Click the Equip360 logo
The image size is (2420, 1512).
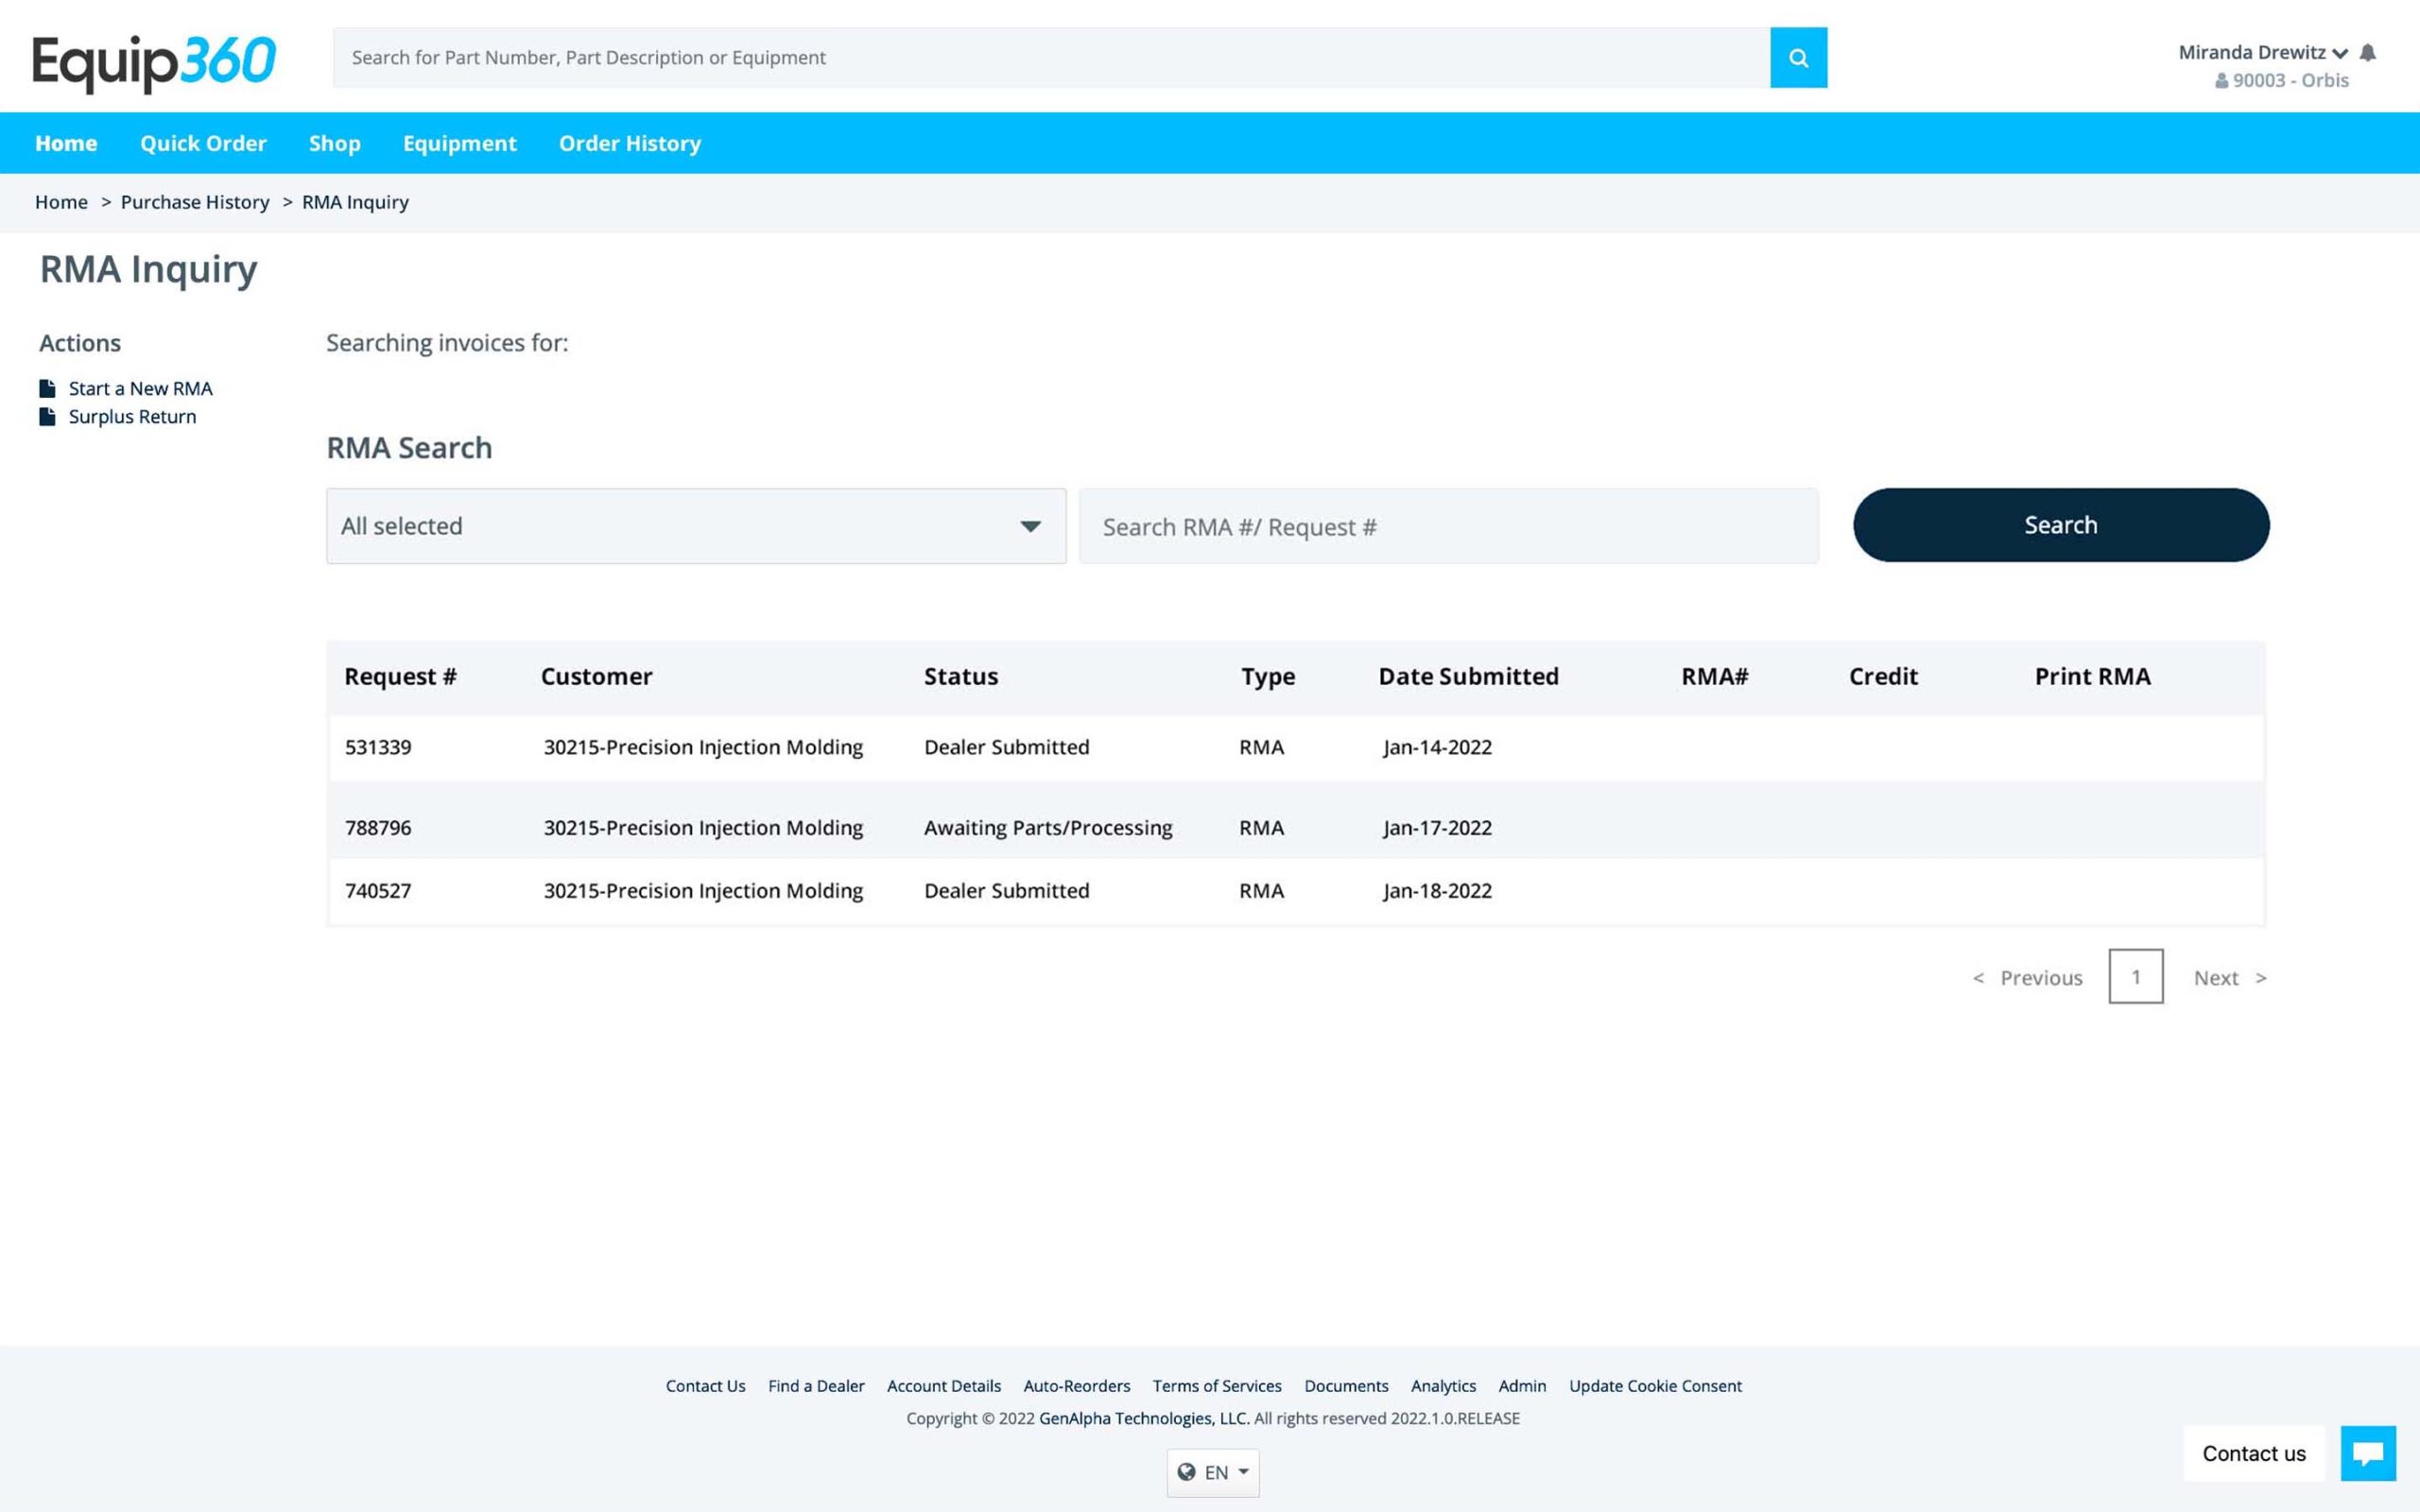pos(154,62)
